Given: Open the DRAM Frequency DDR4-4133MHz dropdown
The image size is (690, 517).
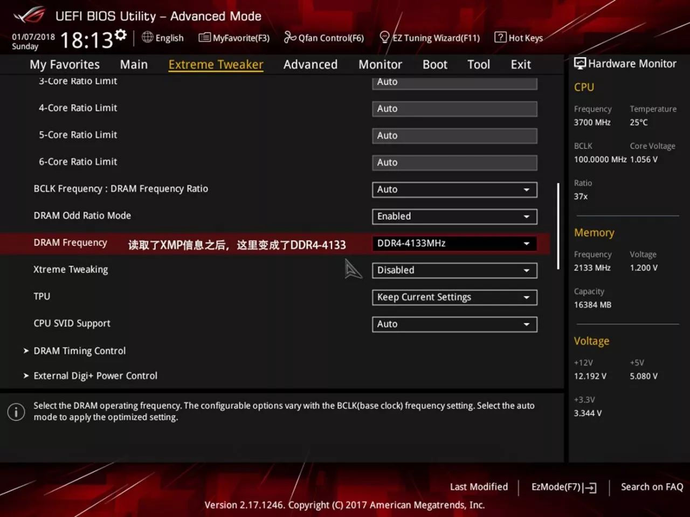Looking at the screenshot, I should click(x=454, y=243).
